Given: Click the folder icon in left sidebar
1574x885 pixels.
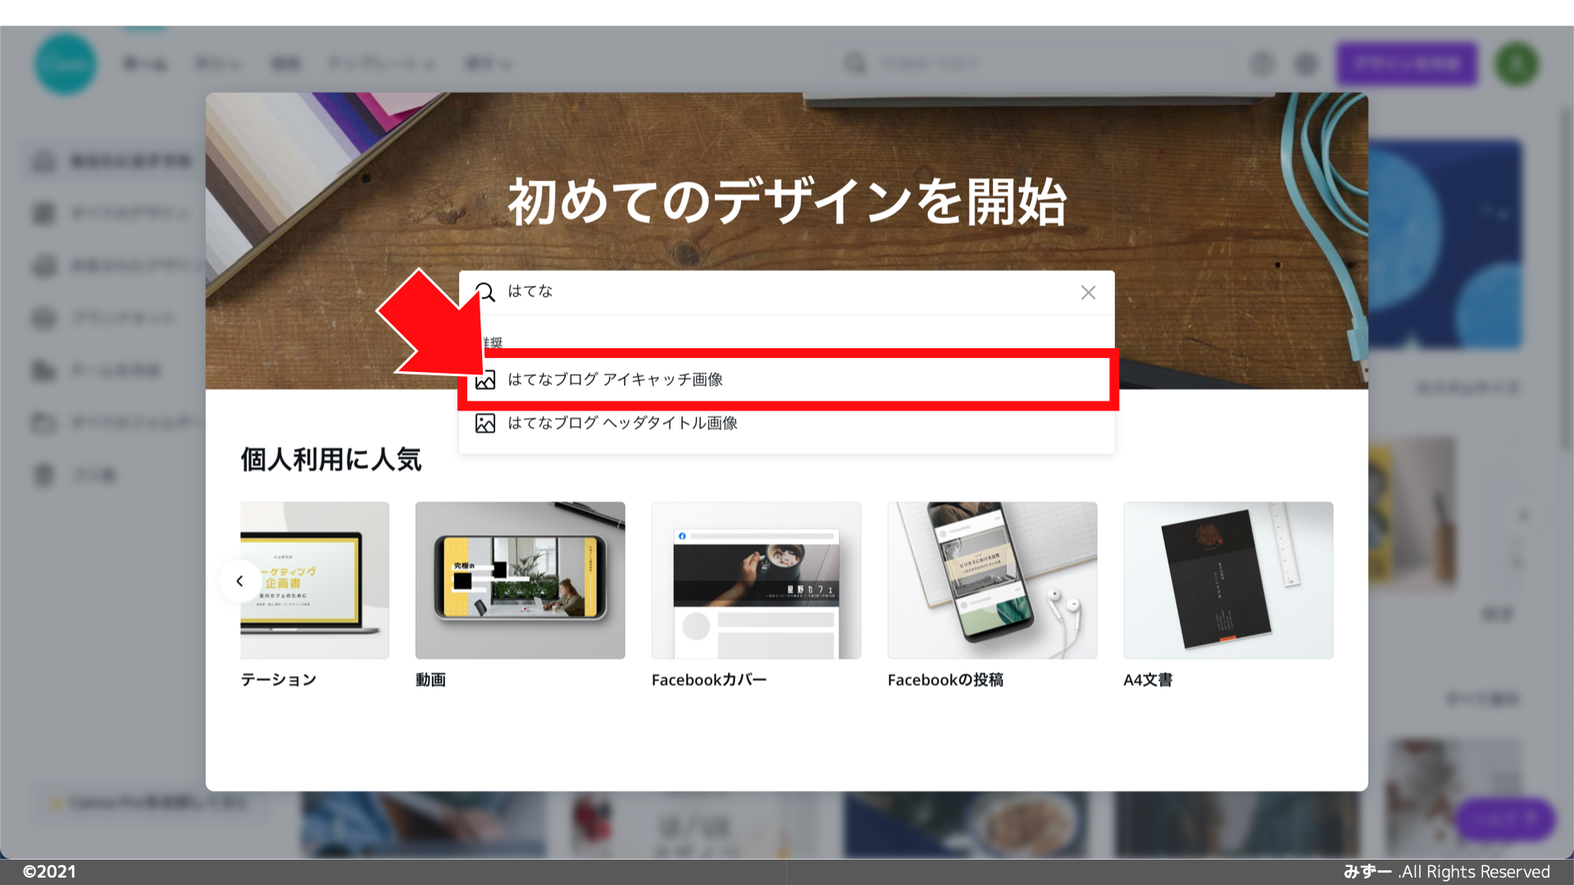Looking at the screenshot, I should pyautogui.click(x=43, y=423).
